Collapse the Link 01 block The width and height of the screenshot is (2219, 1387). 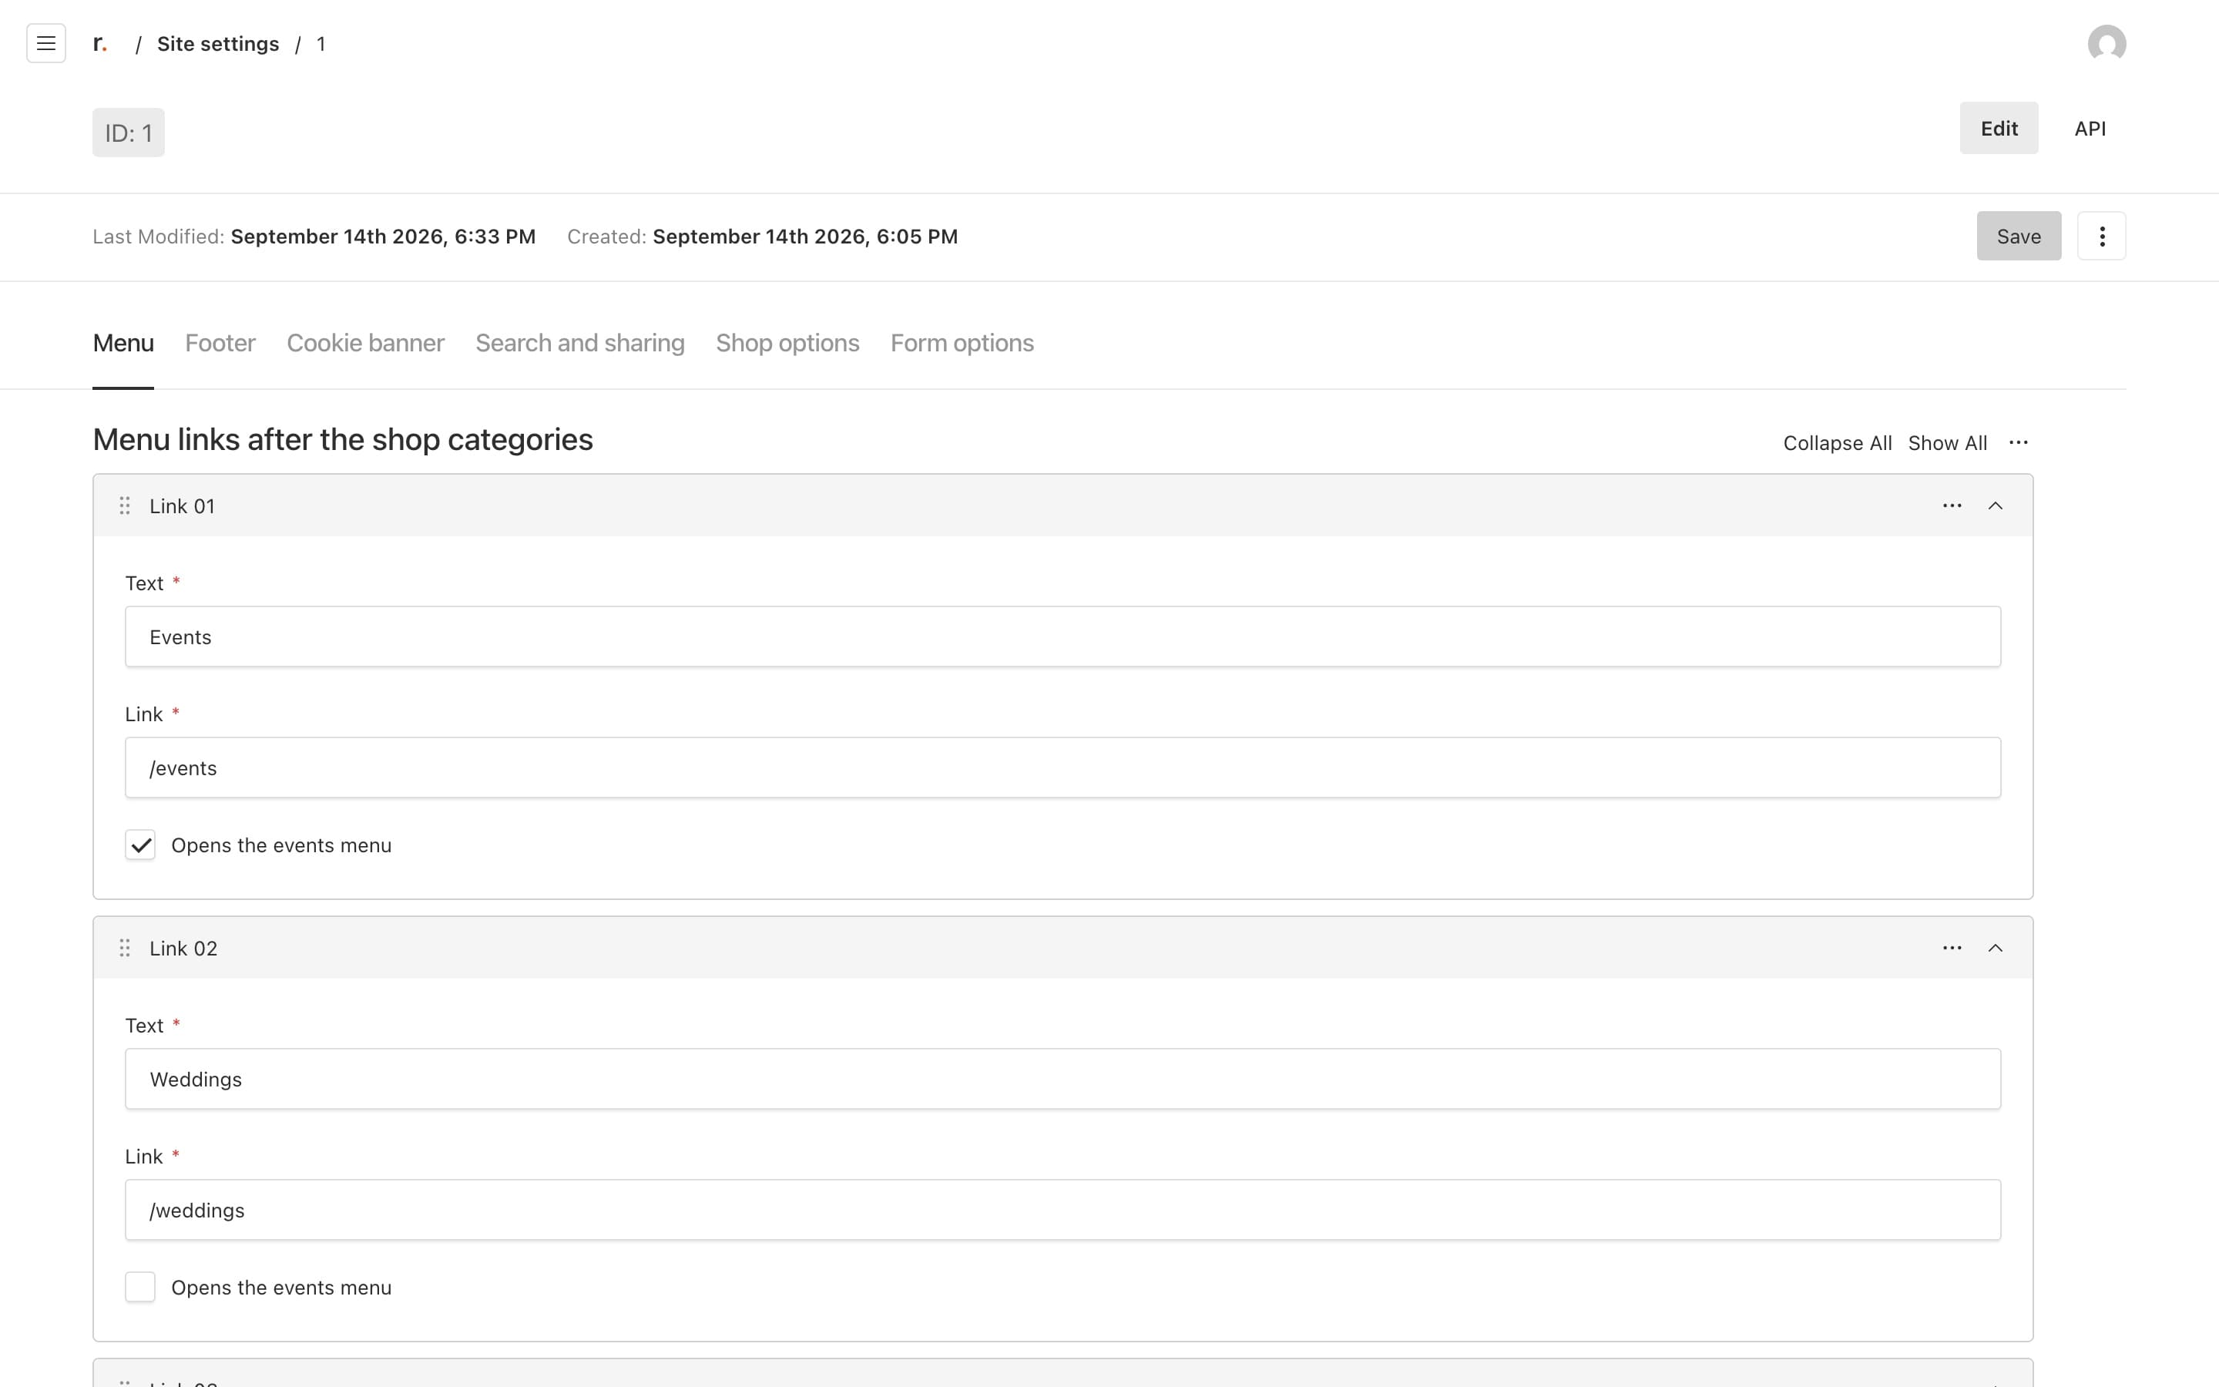coord(1996,505)
